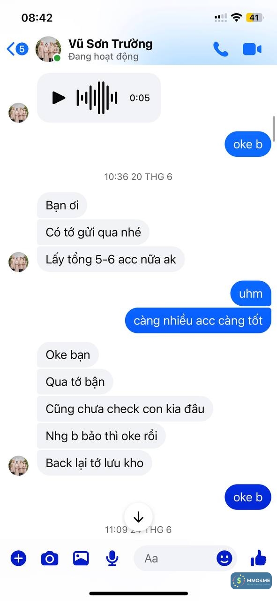Select the message "Lấy tổng 5-6 acc nữa ak"
277x601 pixels.
click(111, 259)
